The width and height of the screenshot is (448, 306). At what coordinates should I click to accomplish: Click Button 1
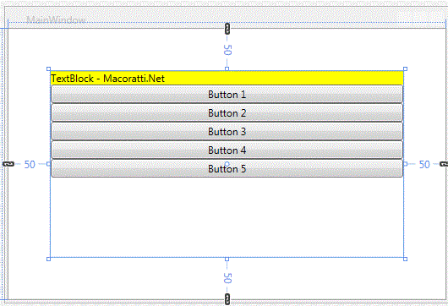tap(227, 95)
